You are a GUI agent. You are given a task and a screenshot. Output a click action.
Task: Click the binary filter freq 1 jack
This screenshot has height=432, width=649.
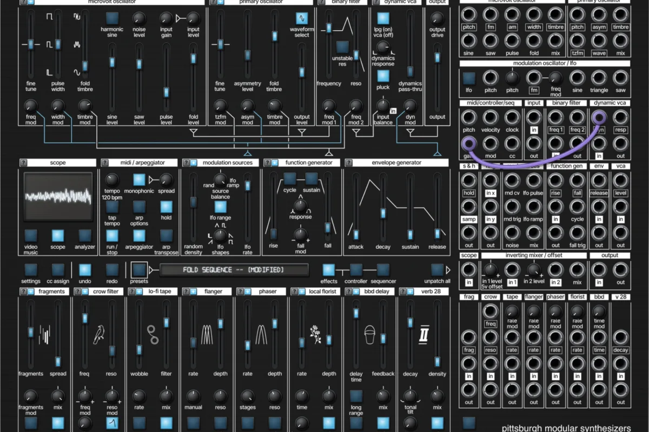555,117
